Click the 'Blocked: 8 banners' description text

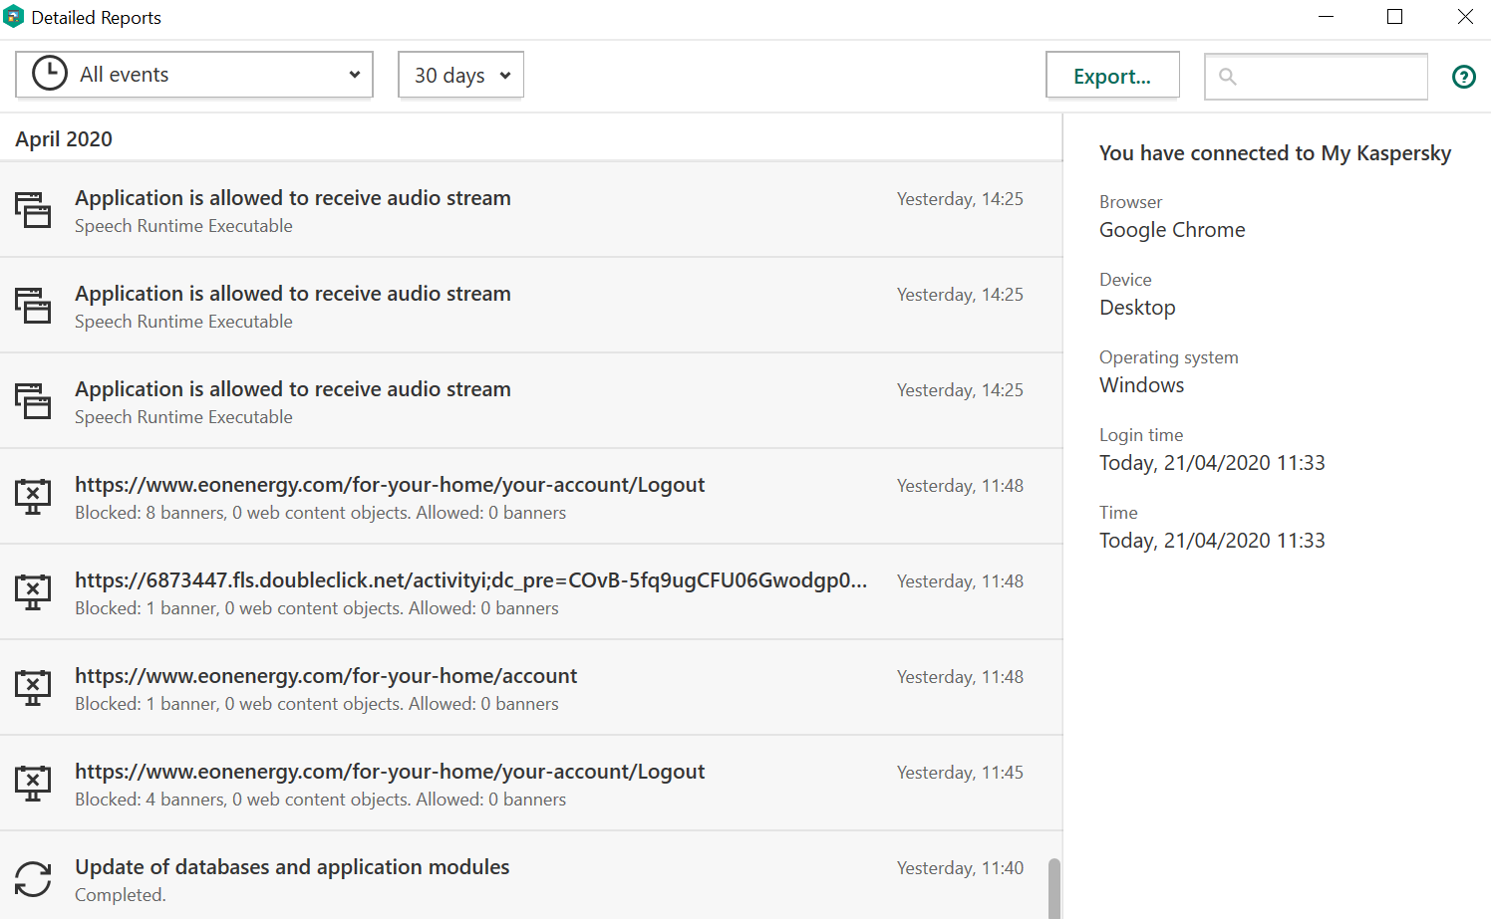[x=320, y=513]
